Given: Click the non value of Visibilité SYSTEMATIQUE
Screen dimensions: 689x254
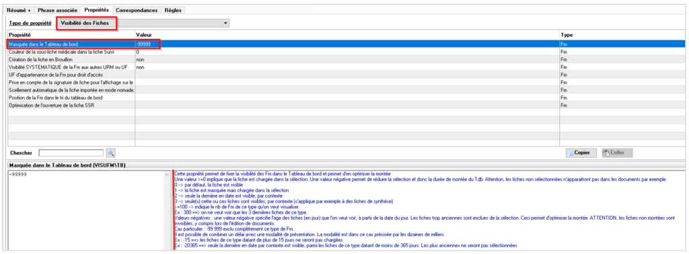Looking at the screenshot, I should point(347,67).
